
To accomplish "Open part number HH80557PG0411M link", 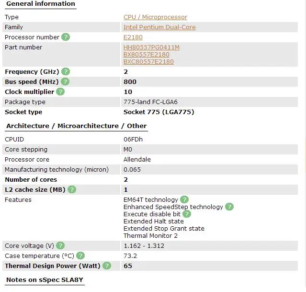I will click(151, 47).
